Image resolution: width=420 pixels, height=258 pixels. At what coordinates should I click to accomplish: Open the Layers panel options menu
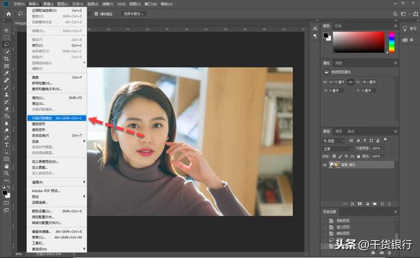click(395, 131)
